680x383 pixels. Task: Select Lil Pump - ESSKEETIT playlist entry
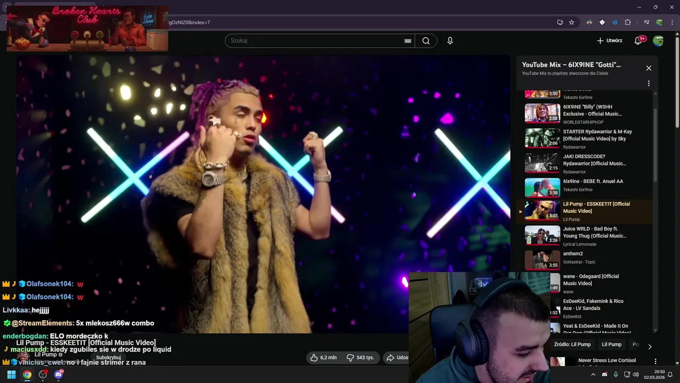click(585, 211)
